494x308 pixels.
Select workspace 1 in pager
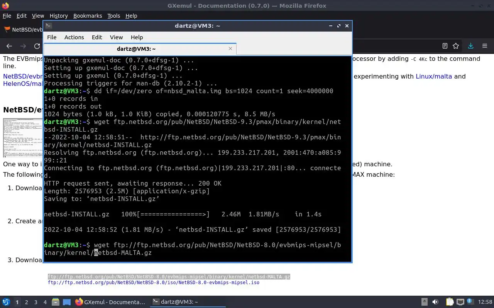pyautogui.click(x=17, y=302)
